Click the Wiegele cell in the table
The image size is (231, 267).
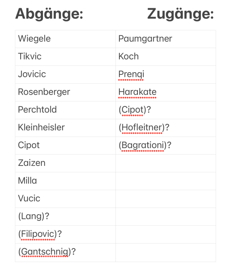[x=34, y=39]
